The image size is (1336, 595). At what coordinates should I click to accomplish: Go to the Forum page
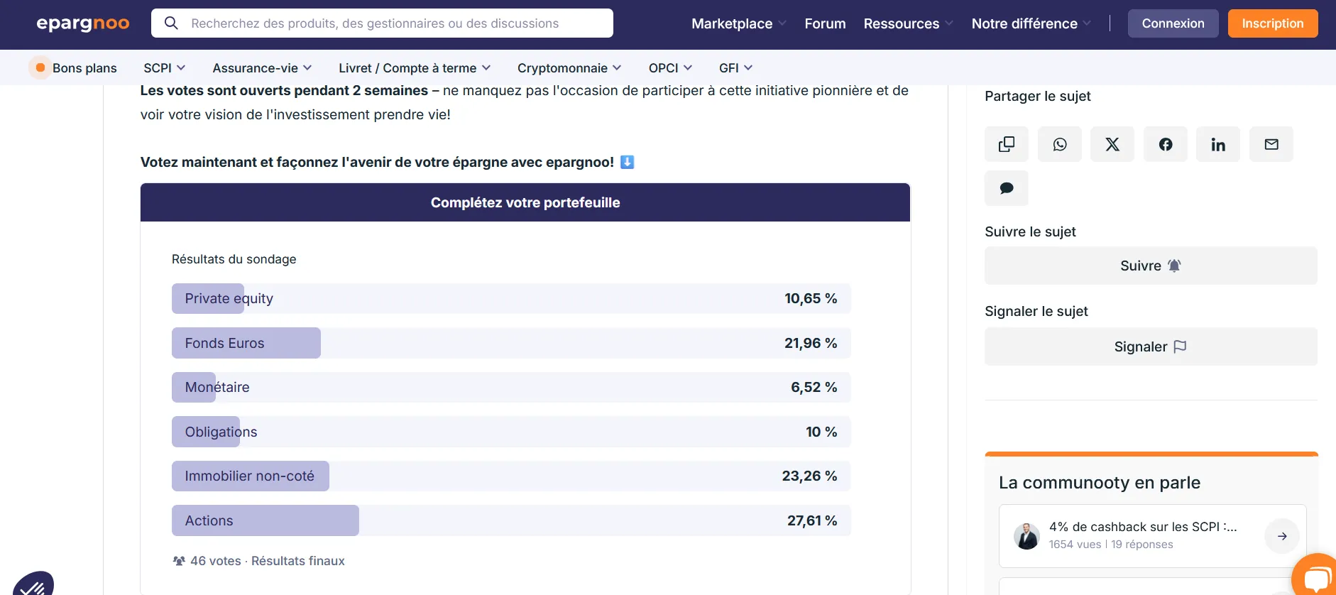pos(825,23)
